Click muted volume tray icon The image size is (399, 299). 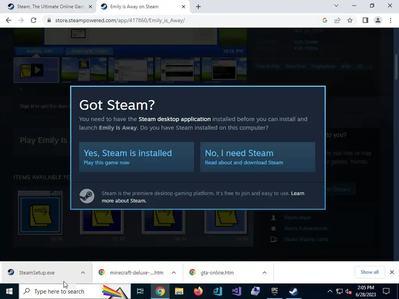click(x=349, y=291)
